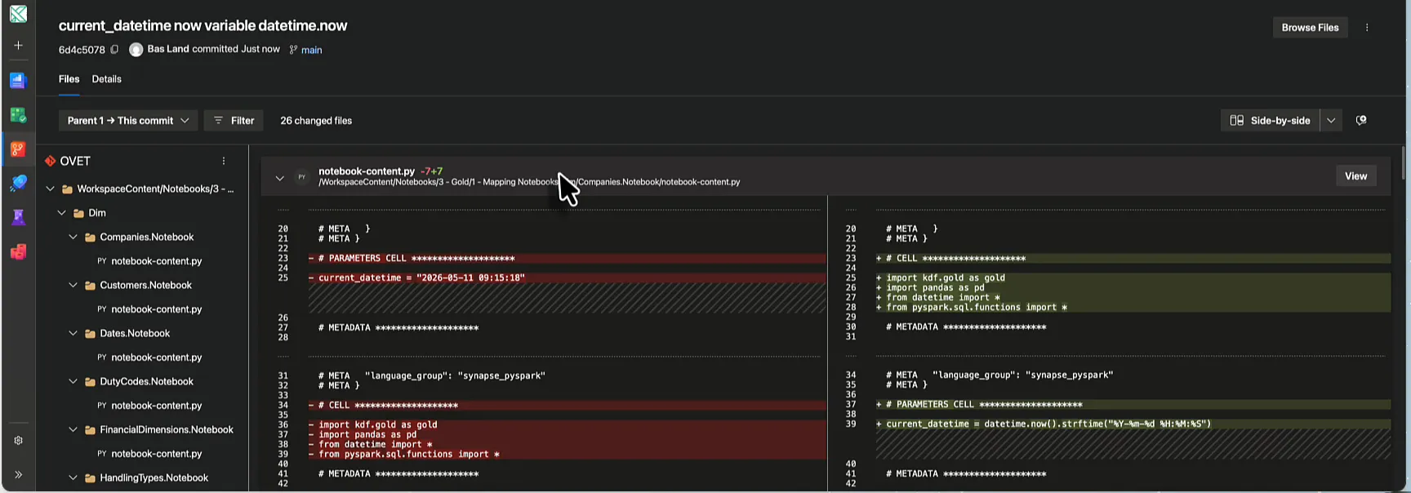
Task: Open Boards hub in left sidebar
Action: 18,115
